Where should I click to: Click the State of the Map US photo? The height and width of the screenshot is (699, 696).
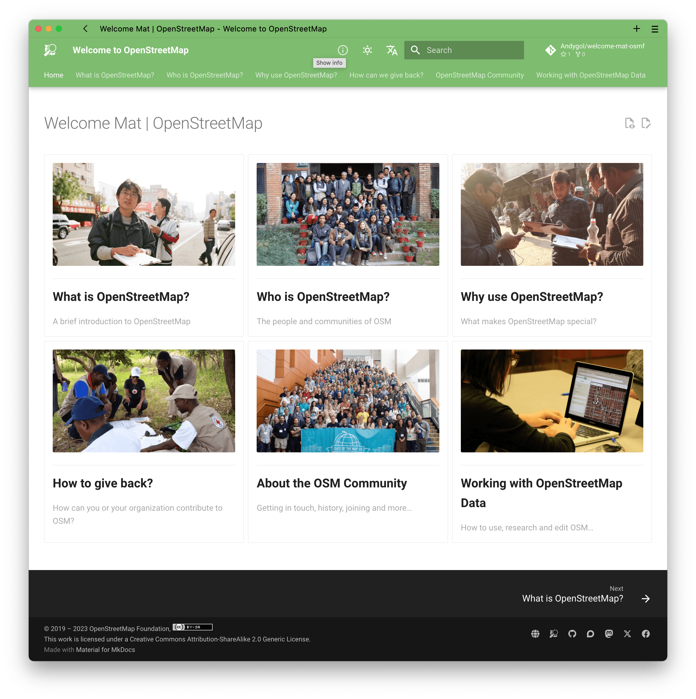coord(348,400)
